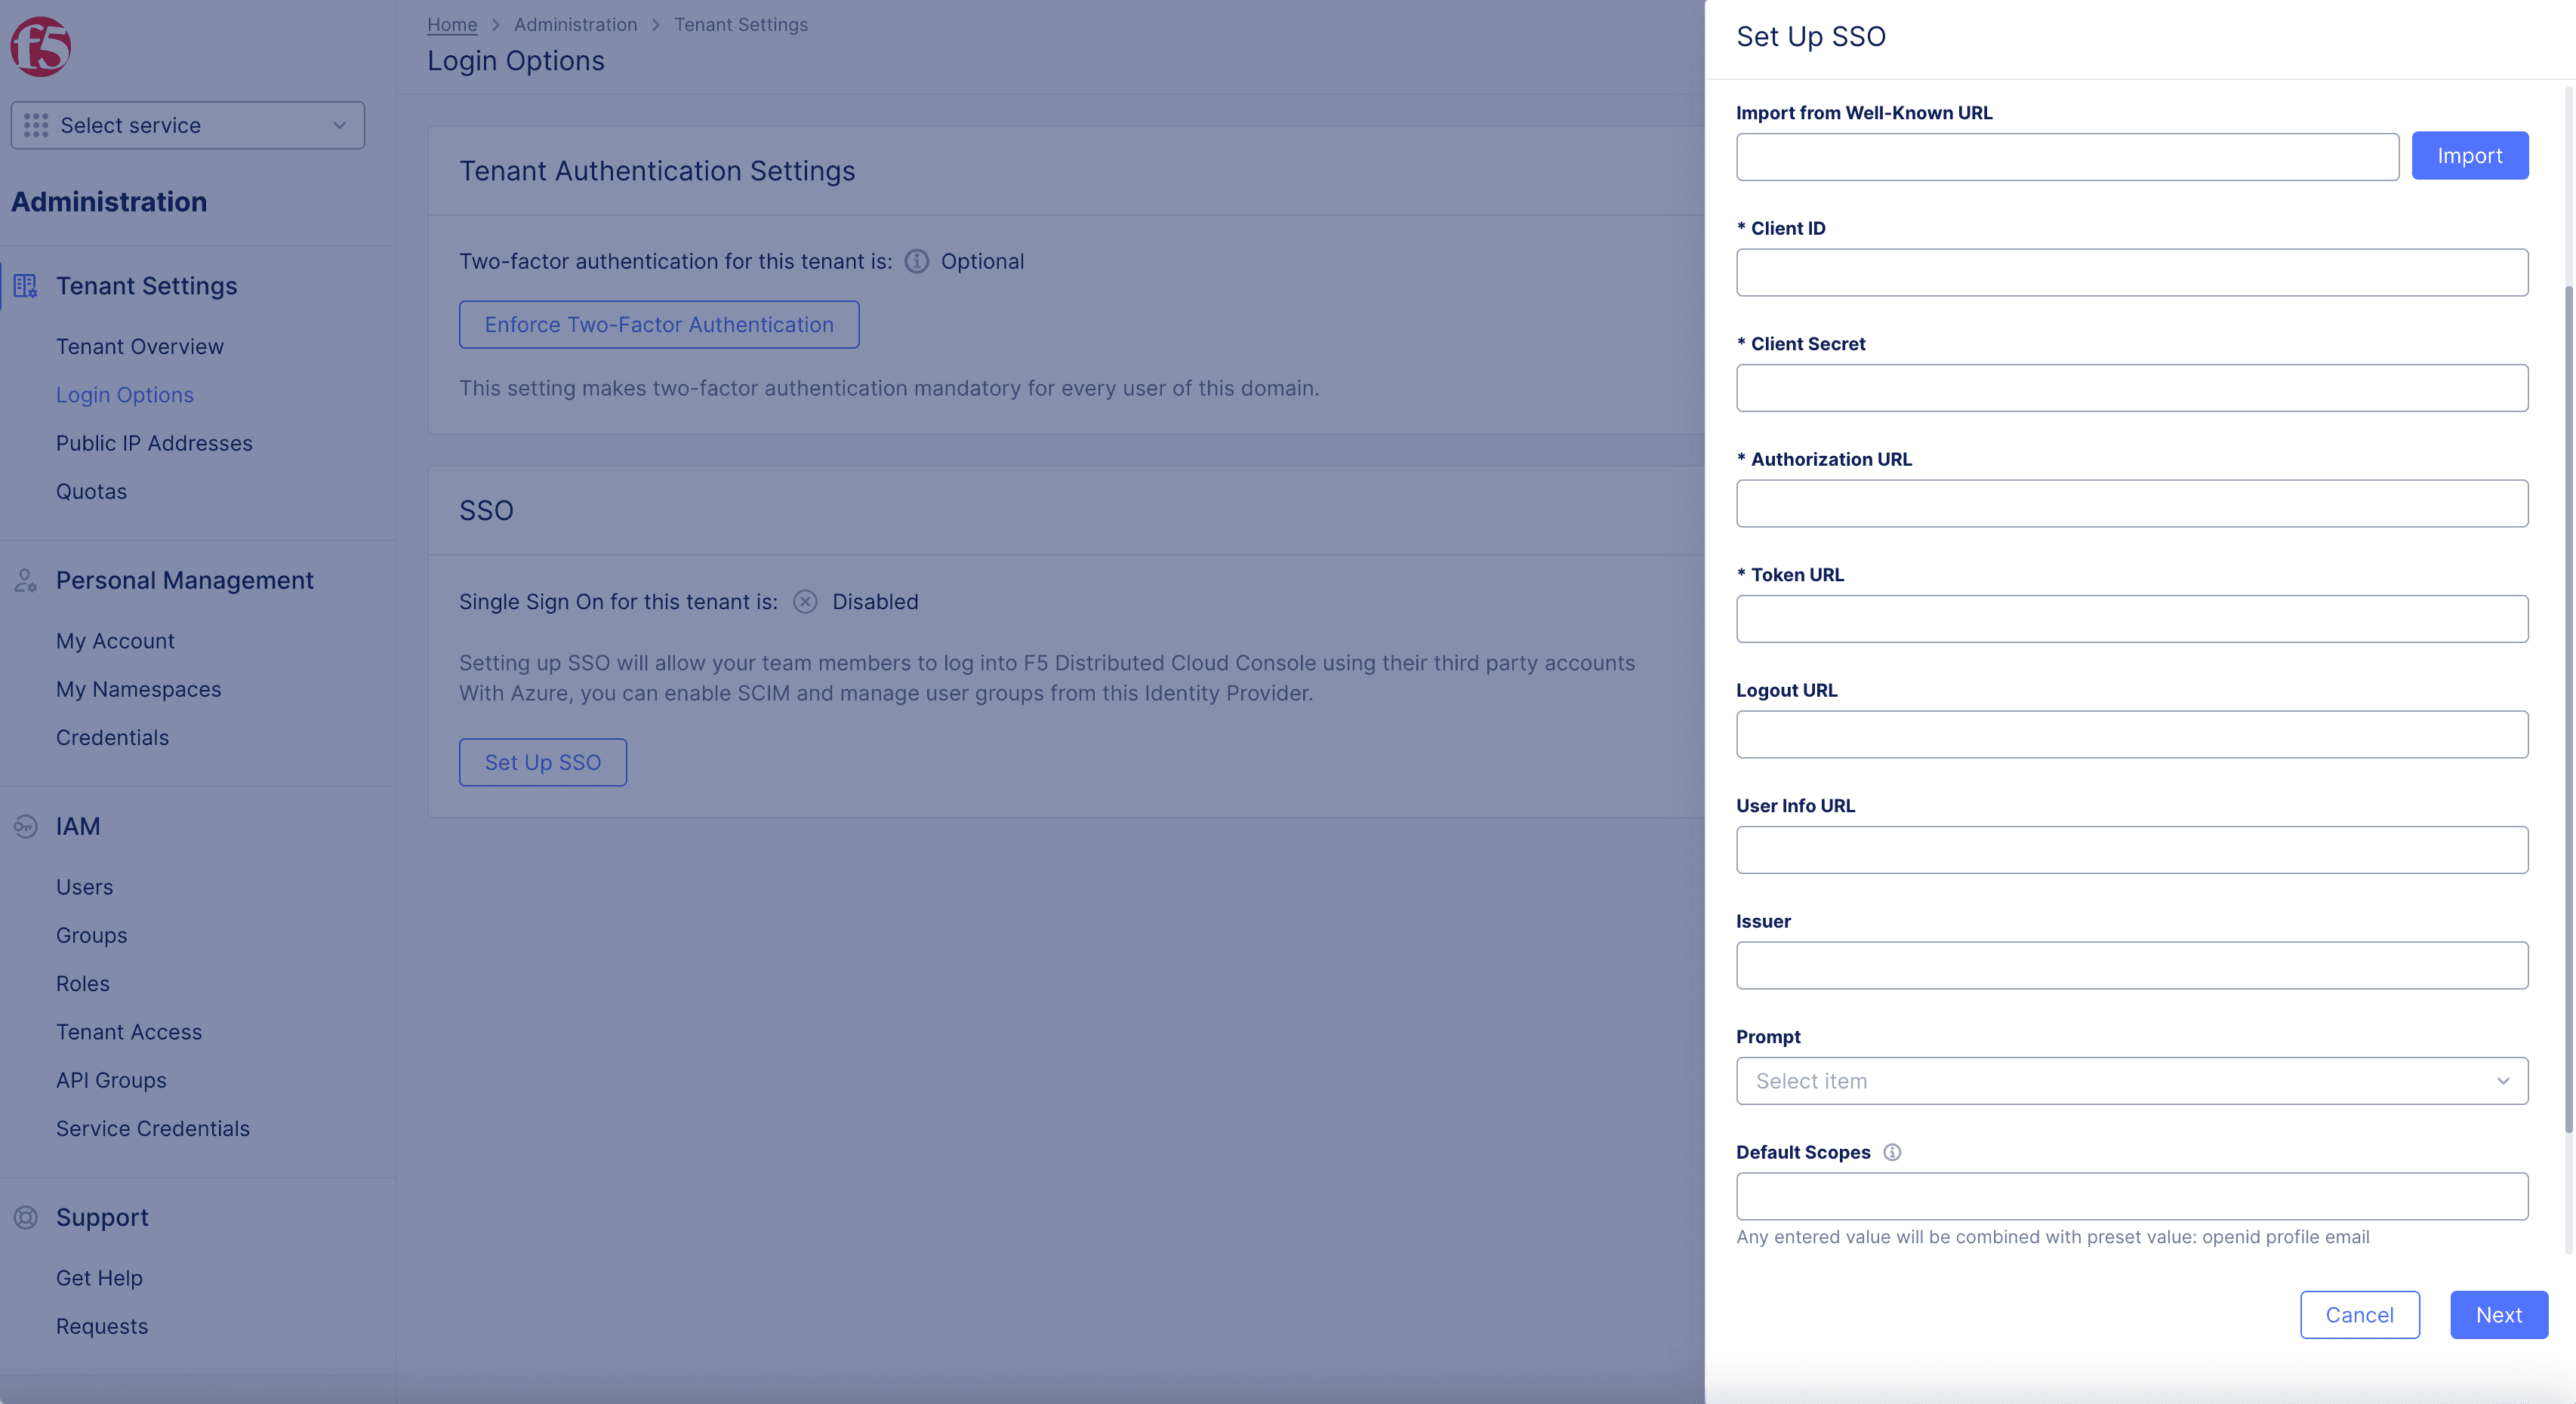Open Roles under IAM
The width and height of the screenshot is (2576, 1404).
[83, 983]
